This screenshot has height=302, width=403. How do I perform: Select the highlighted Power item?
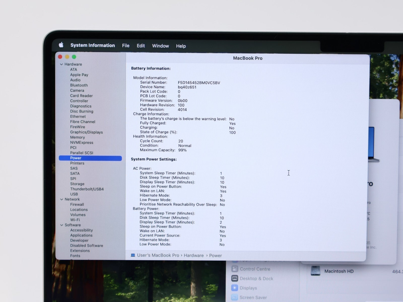pos(90,158)
